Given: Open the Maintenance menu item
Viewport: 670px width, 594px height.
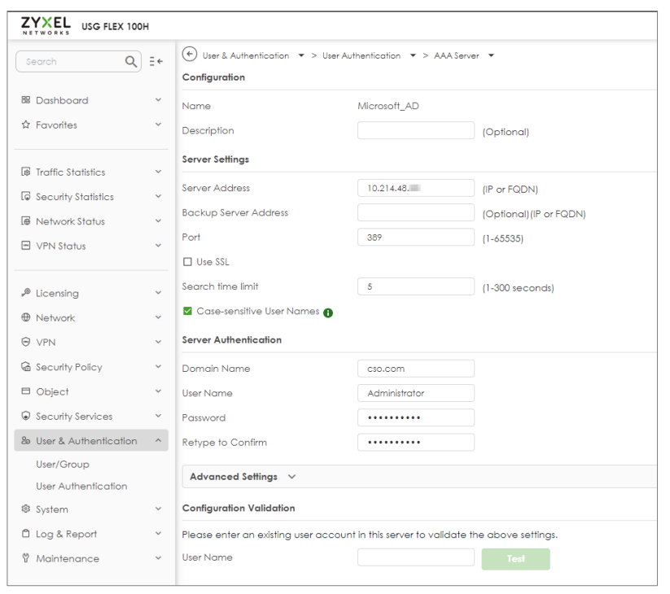Looking at the screenshot, I should coord(91,558).
